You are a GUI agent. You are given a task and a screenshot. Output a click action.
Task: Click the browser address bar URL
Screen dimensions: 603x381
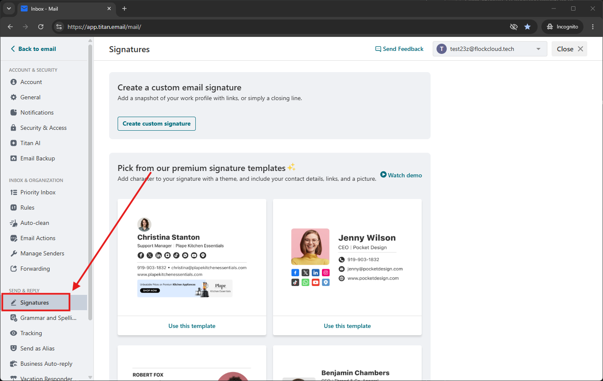click(x=104, y=27)
